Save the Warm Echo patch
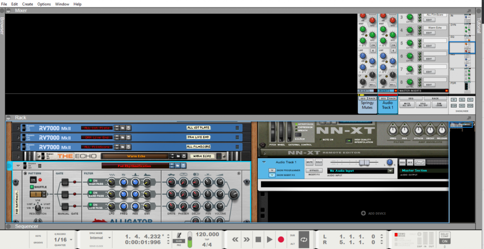 (x=183, y=156)
